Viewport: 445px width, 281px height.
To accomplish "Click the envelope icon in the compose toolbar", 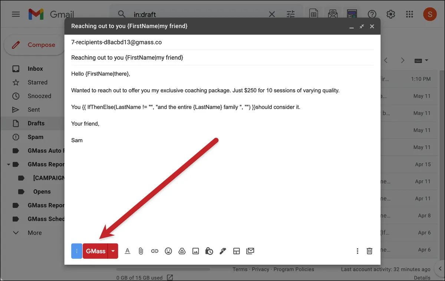I will 250,251.
